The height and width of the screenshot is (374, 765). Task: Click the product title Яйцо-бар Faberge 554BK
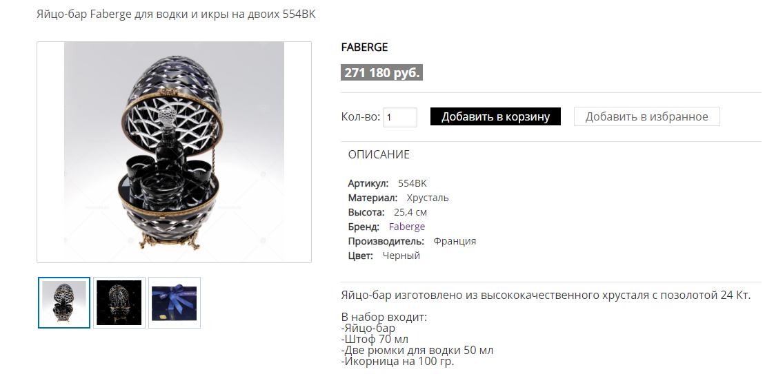click(176, 14)
